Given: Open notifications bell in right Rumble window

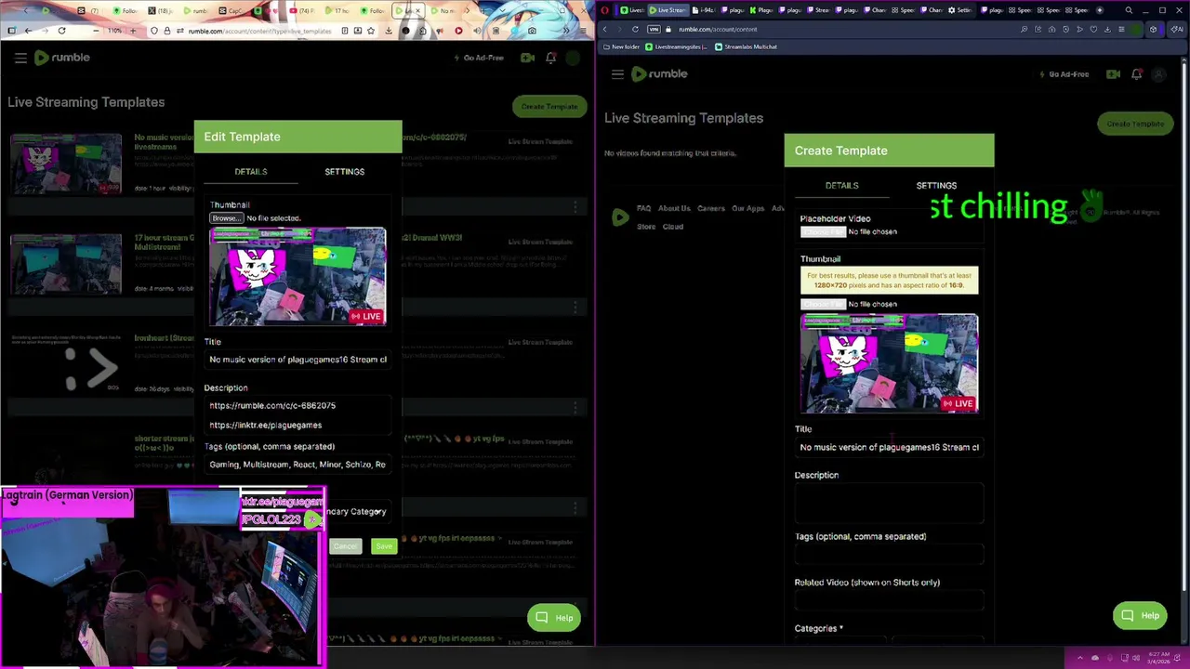Looking at the screenshot, I should [x=1136, y=74].
